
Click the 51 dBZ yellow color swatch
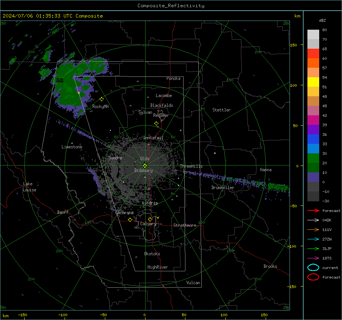(313, 82)
